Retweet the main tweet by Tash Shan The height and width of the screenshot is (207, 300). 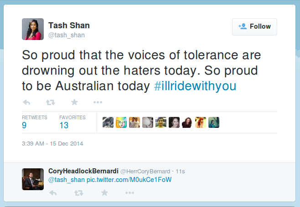tap(50, 102)
